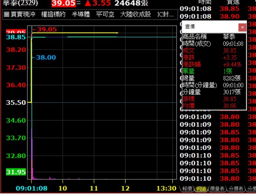The width and height of the screenshot is (256, 195).
Task: Click the 半導體 category tag
Action: [81, 15]
